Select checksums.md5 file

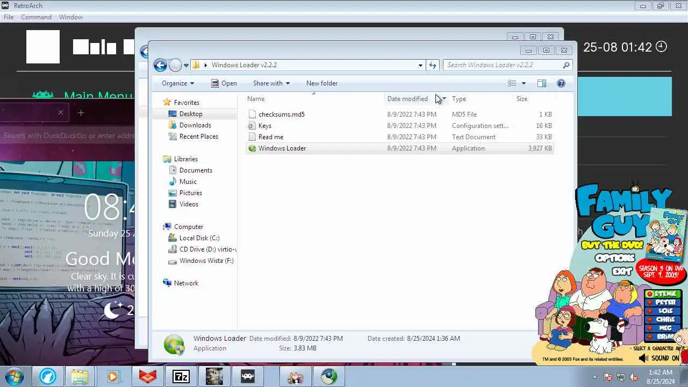282,114
